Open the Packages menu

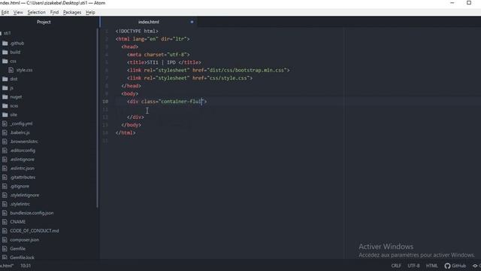click(x=72, y=12)
